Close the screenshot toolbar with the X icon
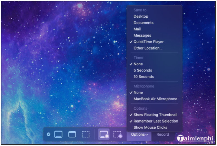Viewport: 217px width, 146px height. [x=48, y=134]
